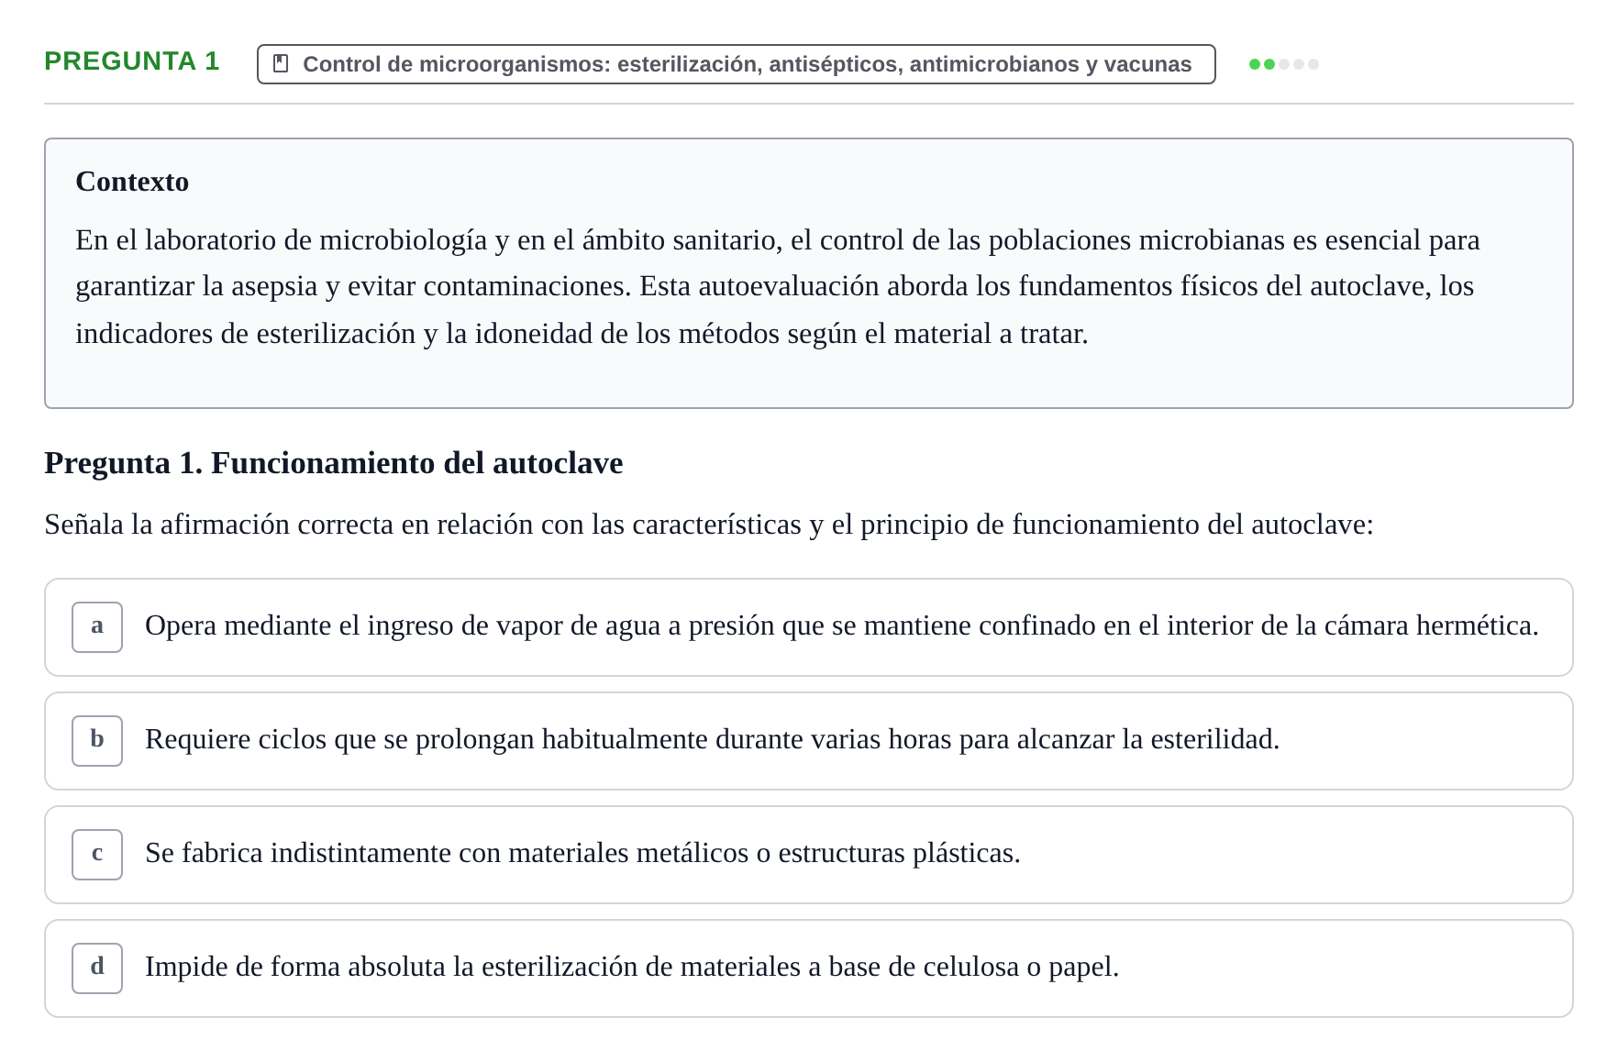The height and width of the screenshot is (1062, 1618).
Task: Choose answer 'Impide de forma absoluta la esterilización'
Action: (809, 968)
